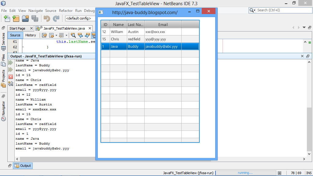Click the lower left-sidebar restore group icon near Navigator
The image size is (313, 176).
(x=3, y=96)
